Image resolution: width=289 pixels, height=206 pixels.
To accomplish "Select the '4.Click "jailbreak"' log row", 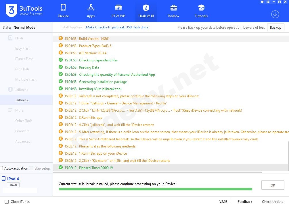I will tap(171, 125).
